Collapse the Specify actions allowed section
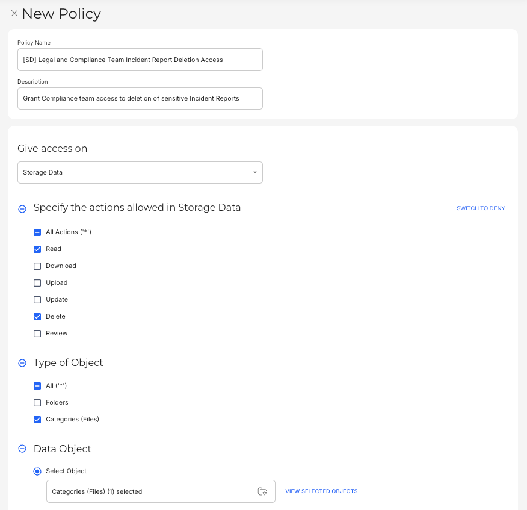527x510 pixels. click(22, 208)
